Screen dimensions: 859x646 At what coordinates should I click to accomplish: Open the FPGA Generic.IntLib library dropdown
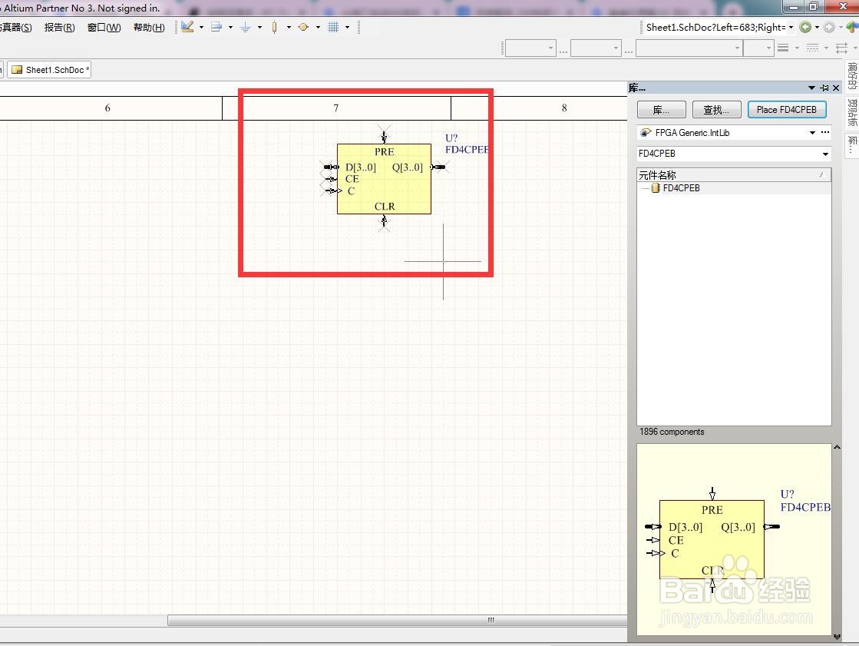click(812, 133)
